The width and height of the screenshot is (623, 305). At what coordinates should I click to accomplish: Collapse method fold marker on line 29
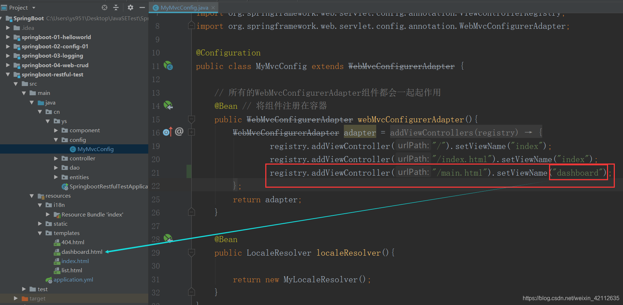191,252
